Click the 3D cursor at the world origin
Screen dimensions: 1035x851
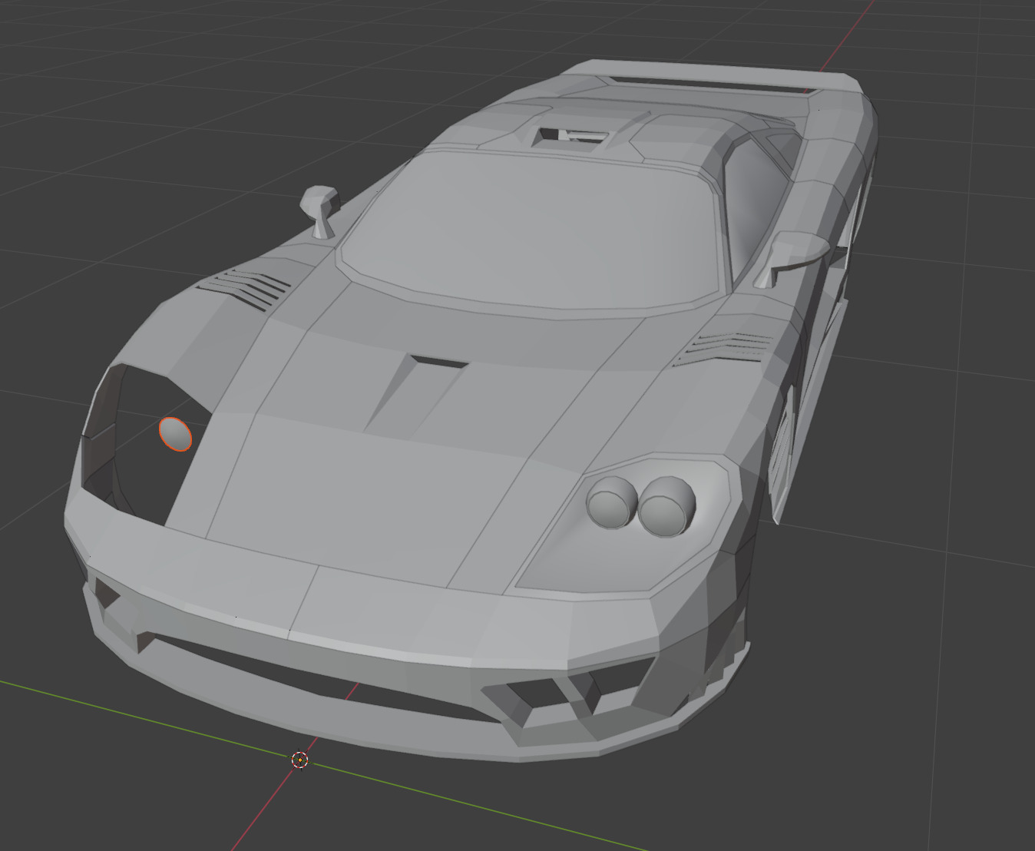click(x=300, y=760)
